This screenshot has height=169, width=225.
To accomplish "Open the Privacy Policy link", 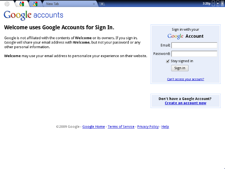I will click(x=148, y=127).
